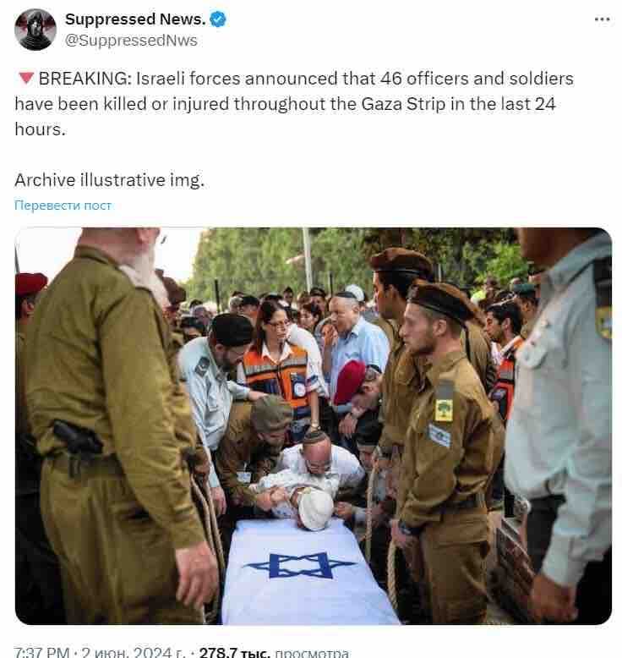
Task: Open the 7:37 PM timestamp link
Action: (41, 653)
